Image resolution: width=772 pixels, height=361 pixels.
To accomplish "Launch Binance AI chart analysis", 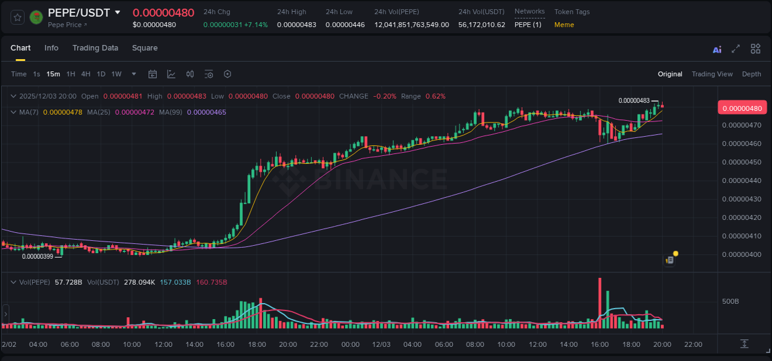I will click(716, 48).
